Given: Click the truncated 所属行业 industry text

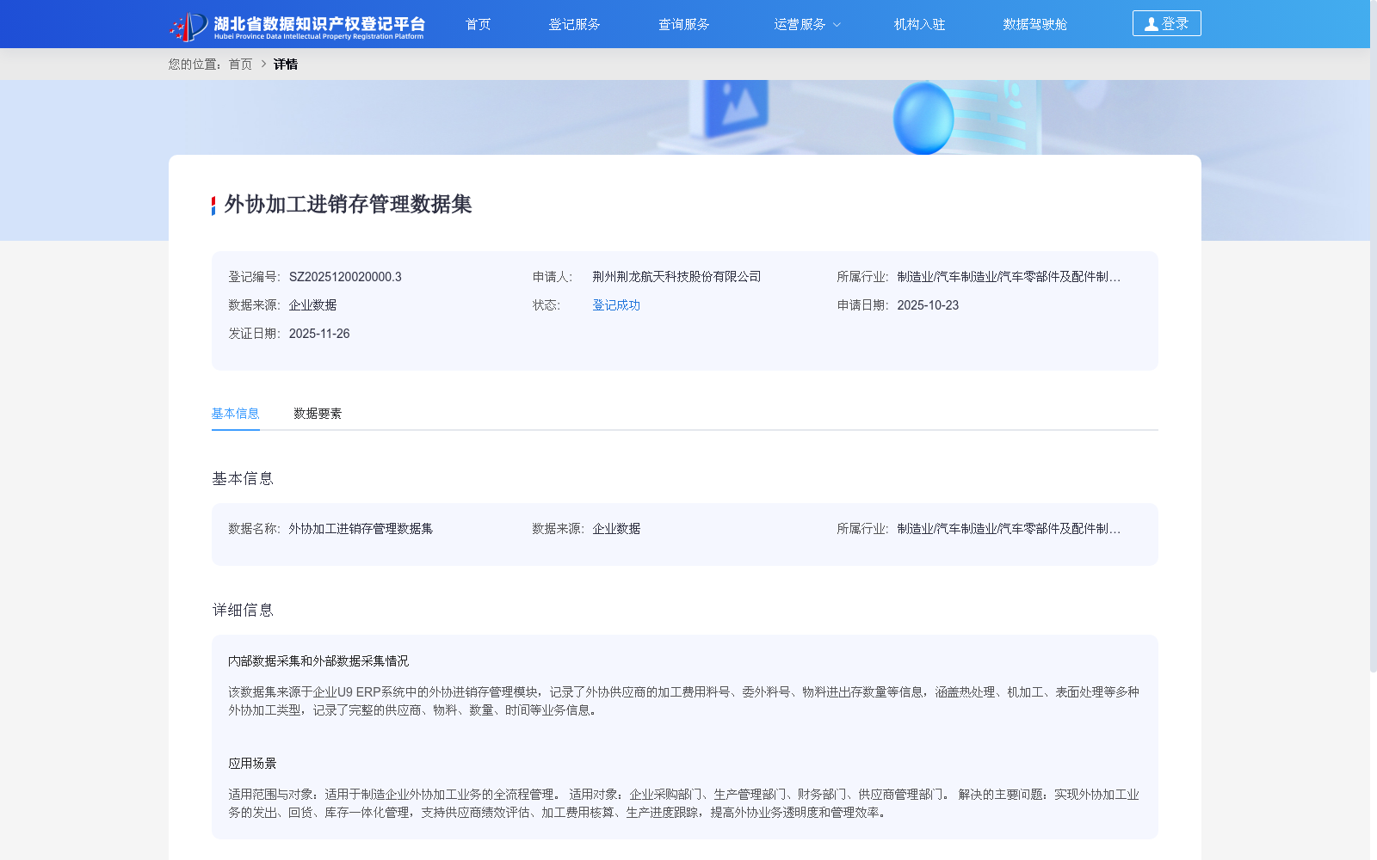Looking at the screenshot, I should click(1009, 276).
